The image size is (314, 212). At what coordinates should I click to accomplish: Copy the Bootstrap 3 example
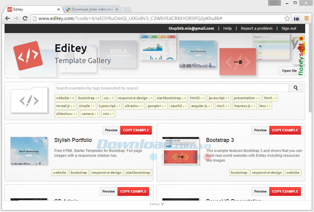285,130
